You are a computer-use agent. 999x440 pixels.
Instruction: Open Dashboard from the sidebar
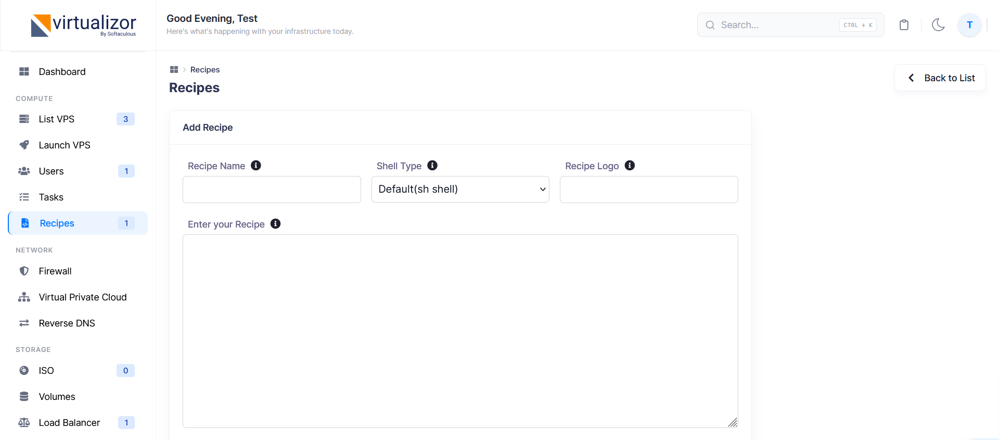(x=78, y=72)
